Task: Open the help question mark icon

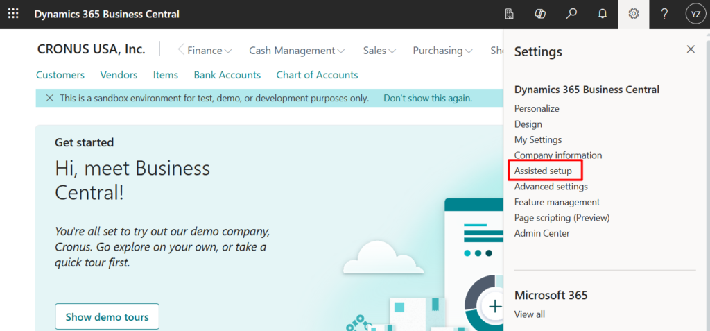Action: pos(664,14)
